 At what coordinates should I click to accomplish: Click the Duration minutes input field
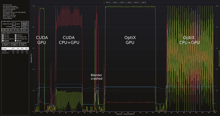(14, 27)
